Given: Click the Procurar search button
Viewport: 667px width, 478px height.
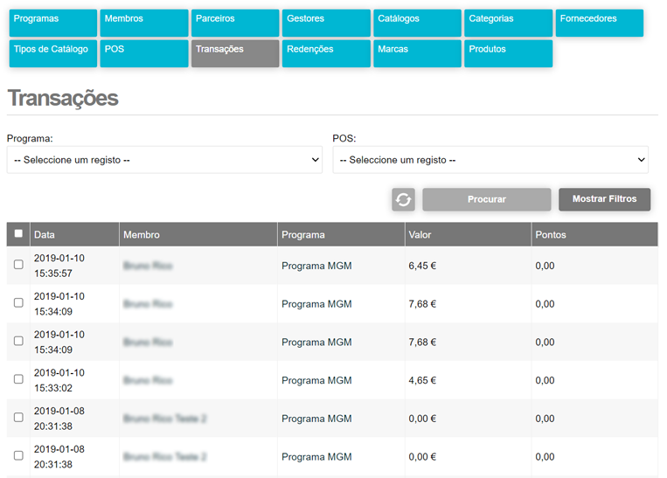Looking at the screenshot, I should coord(487,199).
